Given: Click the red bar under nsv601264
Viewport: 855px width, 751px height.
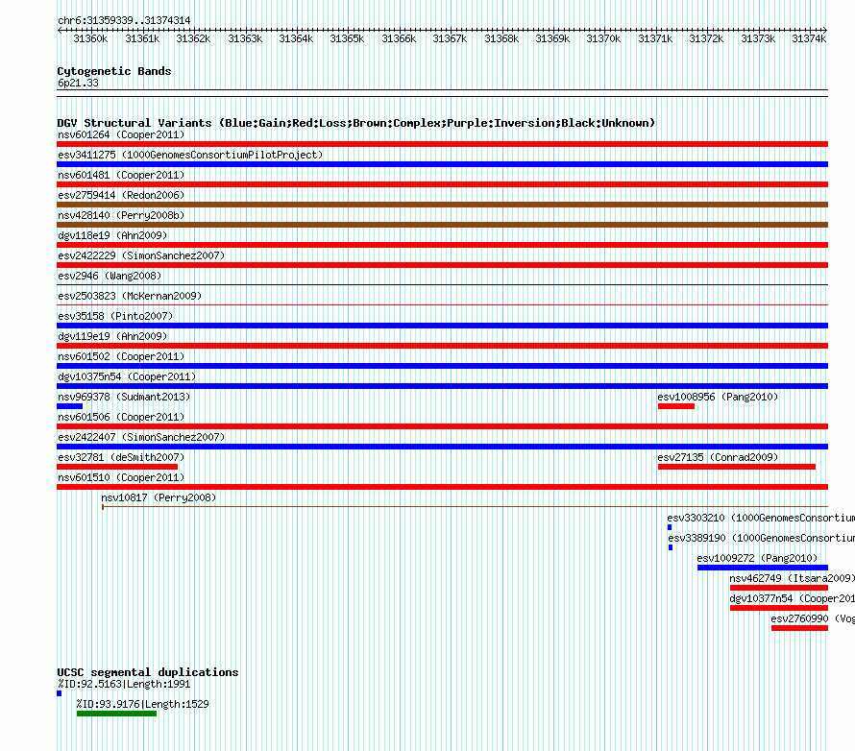Looking at the screenshot, I should tap(442, 144).
